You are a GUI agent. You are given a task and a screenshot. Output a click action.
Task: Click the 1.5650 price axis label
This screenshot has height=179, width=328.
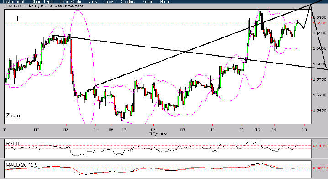coord(320,110)
